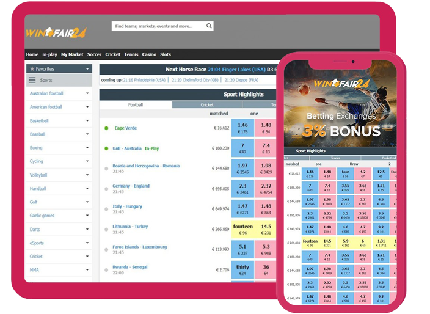Open the Cape Verde match
Viewport: 430px width, 314px height.
(126, 128)
